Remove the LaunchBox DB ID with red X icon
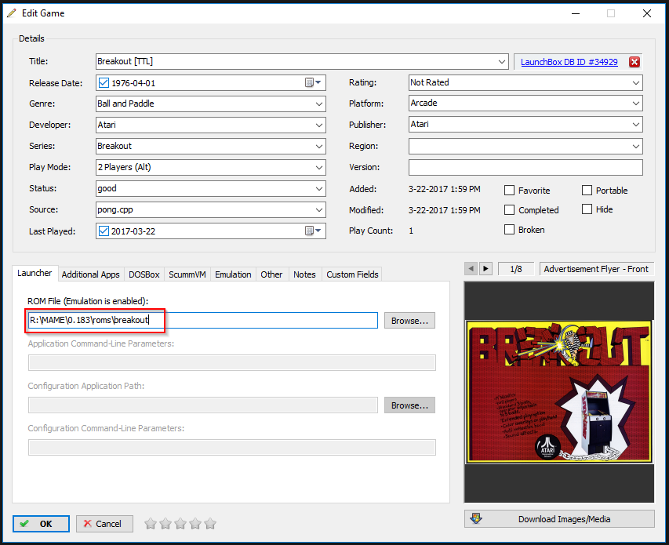The height and width of the screenshot is (545, 669). [634, 62]
